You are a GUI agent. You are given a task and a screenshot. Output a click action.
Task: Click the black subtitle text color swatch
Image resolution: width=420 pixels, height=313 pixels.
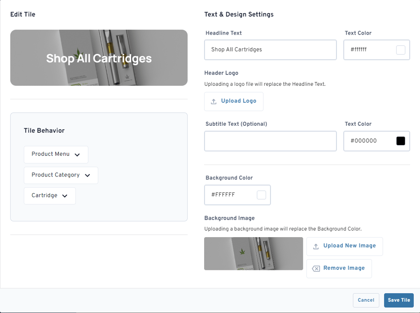pos(401,141)
